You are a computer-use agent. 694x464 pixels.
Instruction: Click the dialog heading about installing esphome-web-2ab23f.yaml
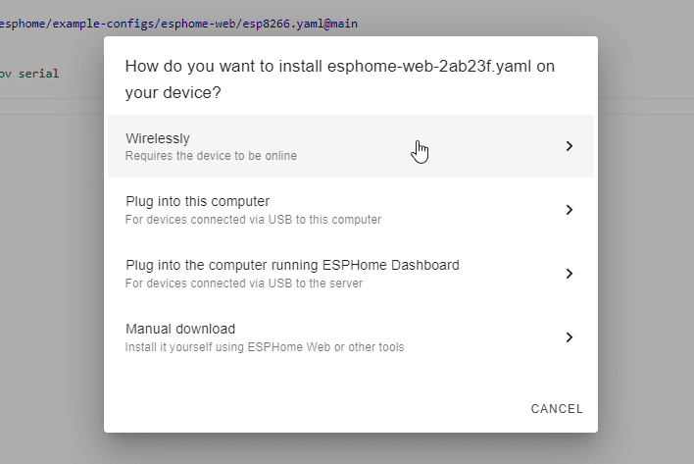(x=340, y=78)
